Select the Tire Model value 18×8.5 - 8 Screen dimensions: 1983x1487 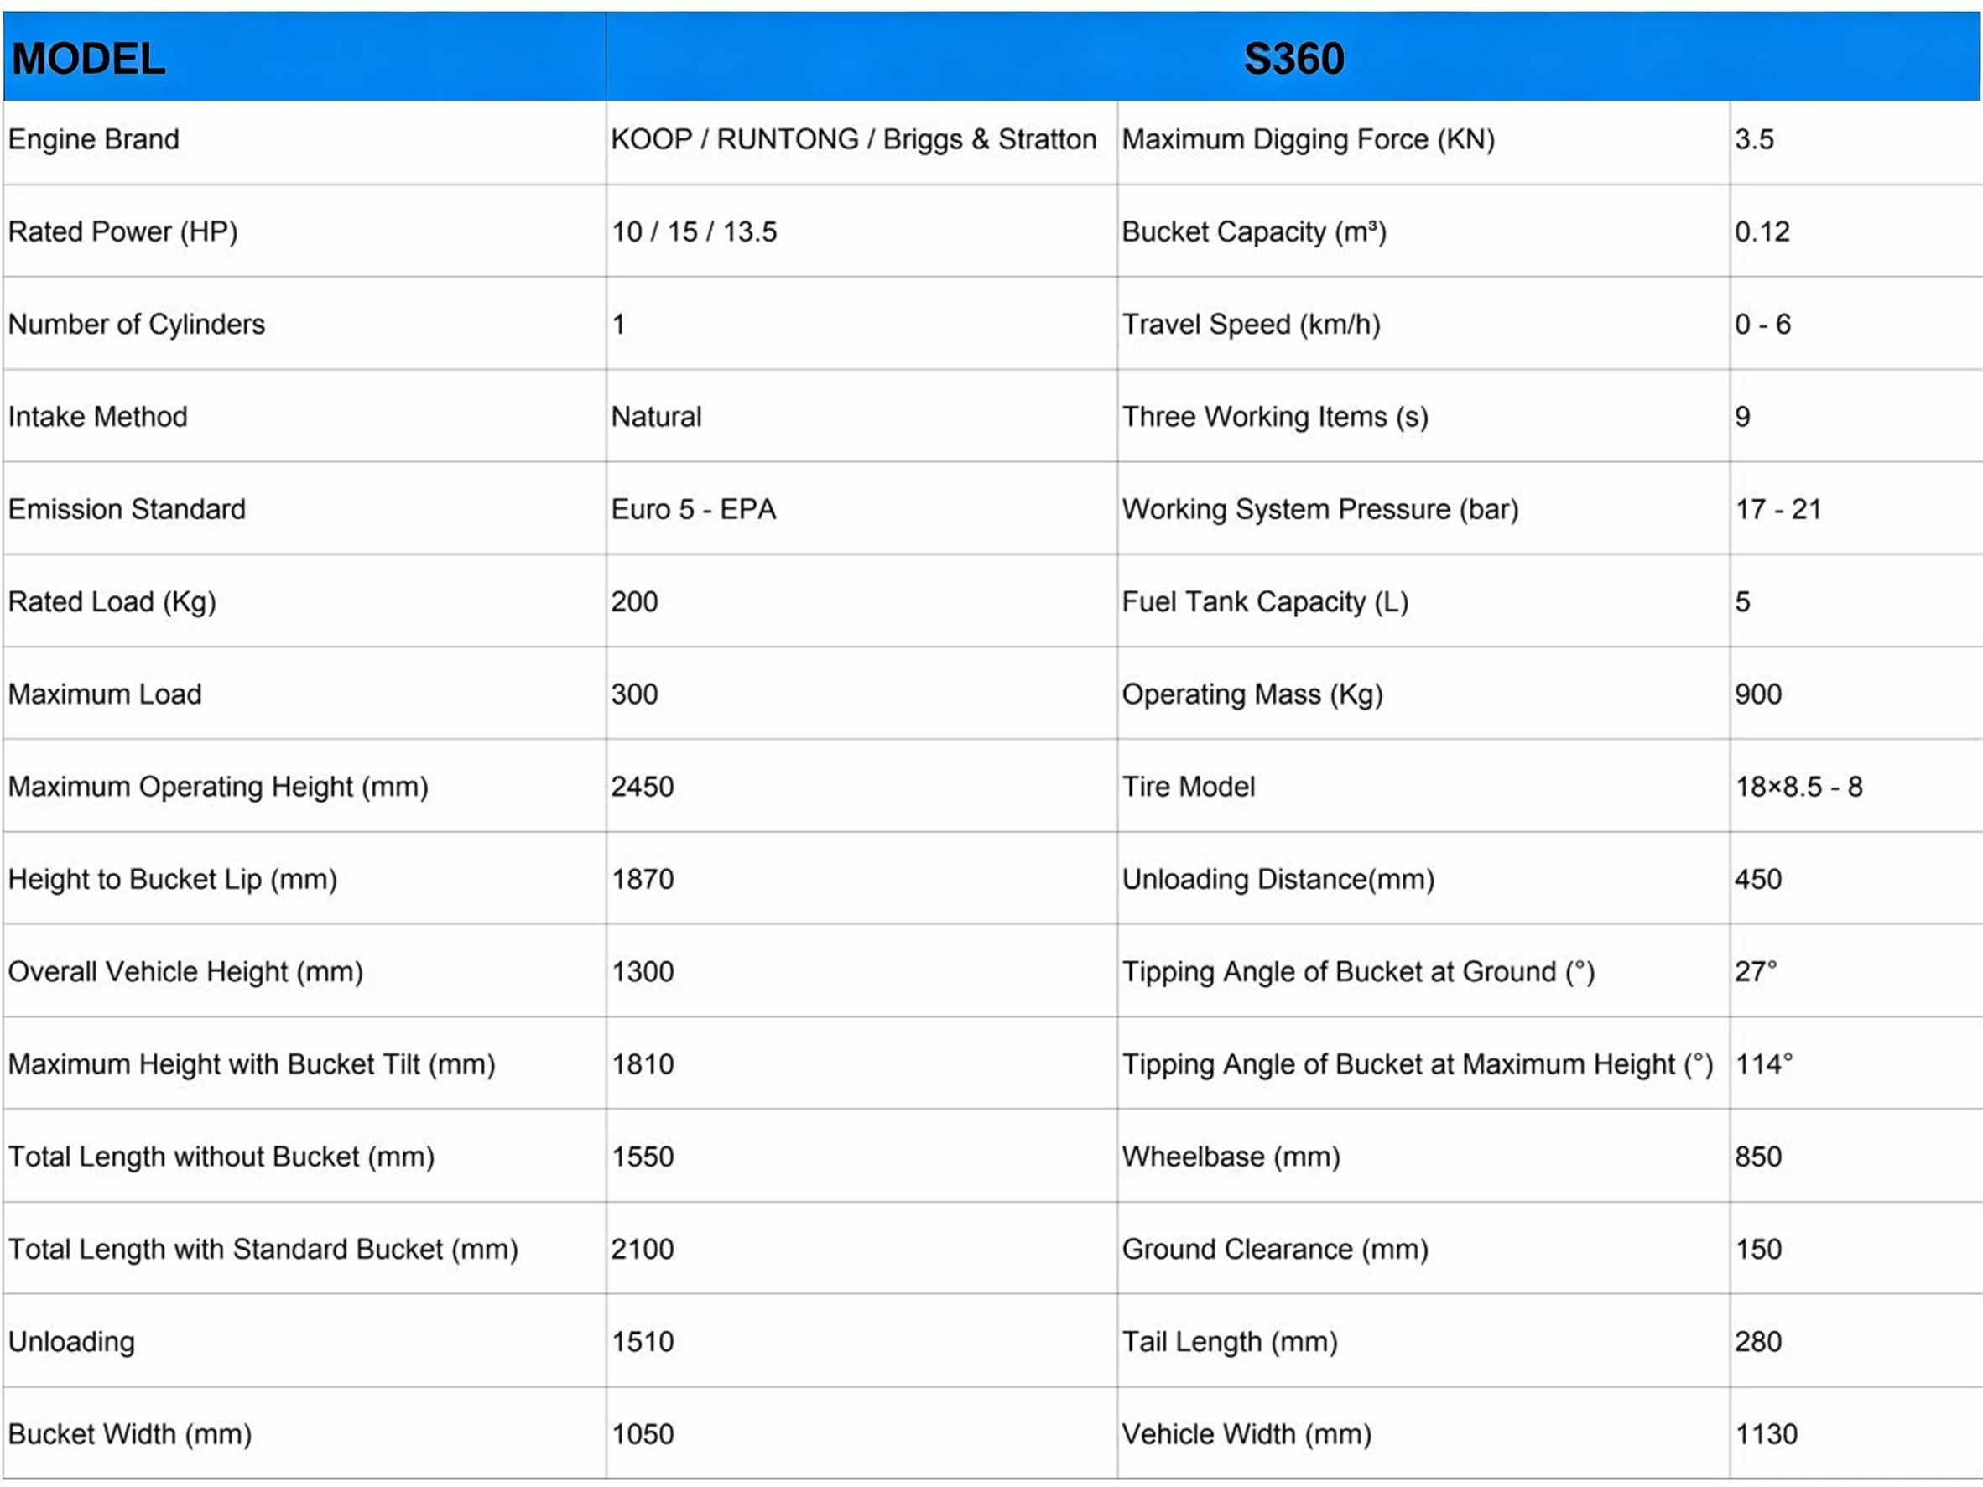[1798, 786]
